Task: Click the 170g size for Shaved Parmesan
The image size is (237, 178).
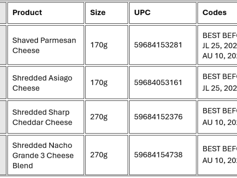Action: pyautogui.click(x=99, y=45)
